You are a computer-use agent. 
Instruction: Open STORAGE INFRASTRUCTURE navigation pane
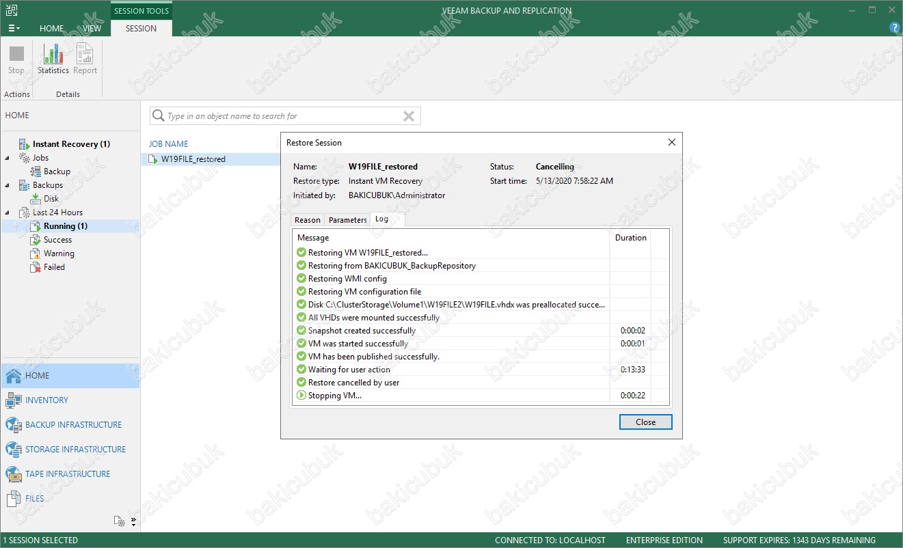(x=70, y=450)
